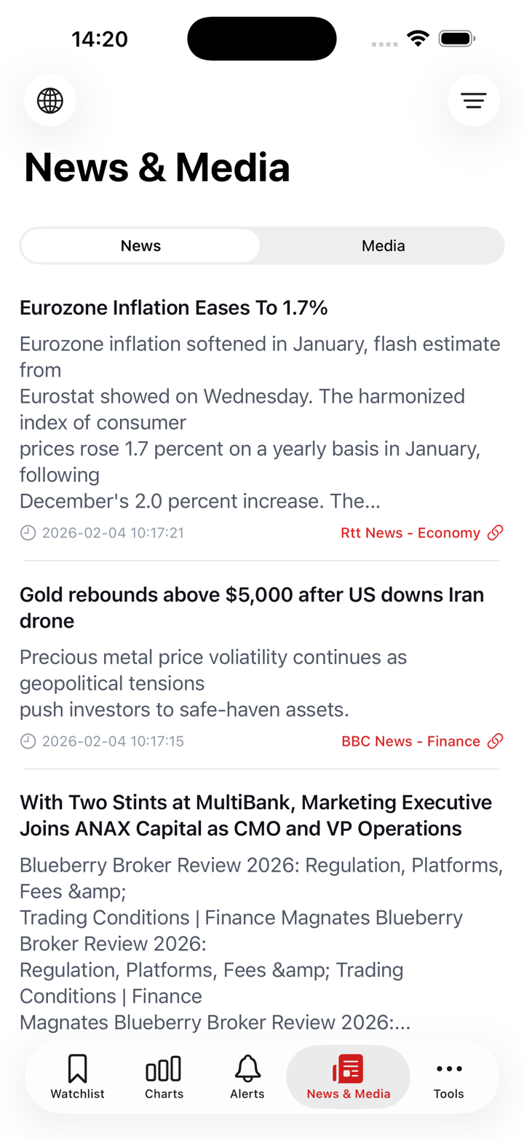
Task: Open the filter lines icon
Action: point(474,100)
